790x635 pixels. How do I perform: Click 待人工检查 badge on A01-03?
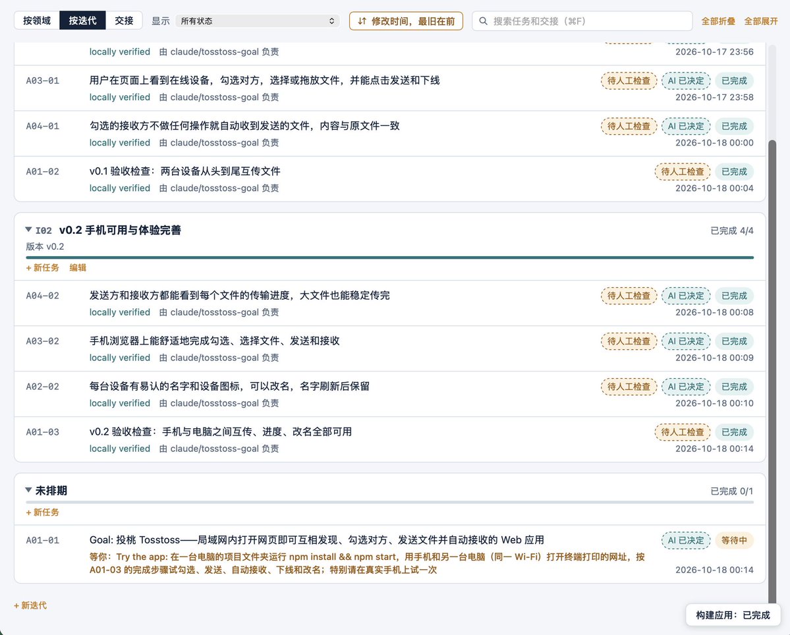coord(683,431)
